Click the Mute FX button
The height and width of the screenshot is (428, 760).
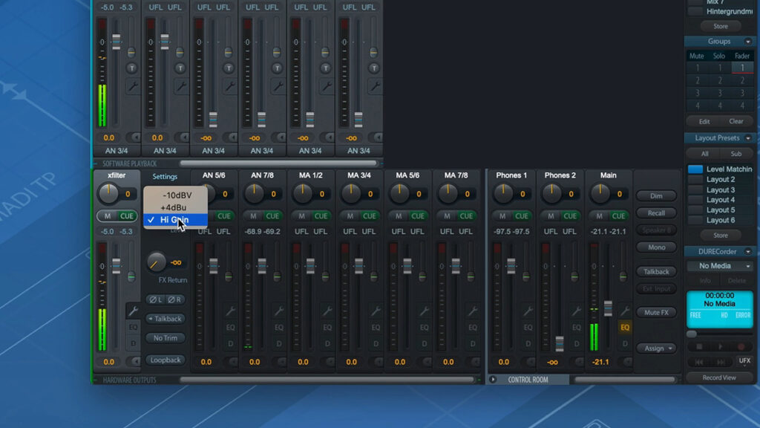coord(656,313)
